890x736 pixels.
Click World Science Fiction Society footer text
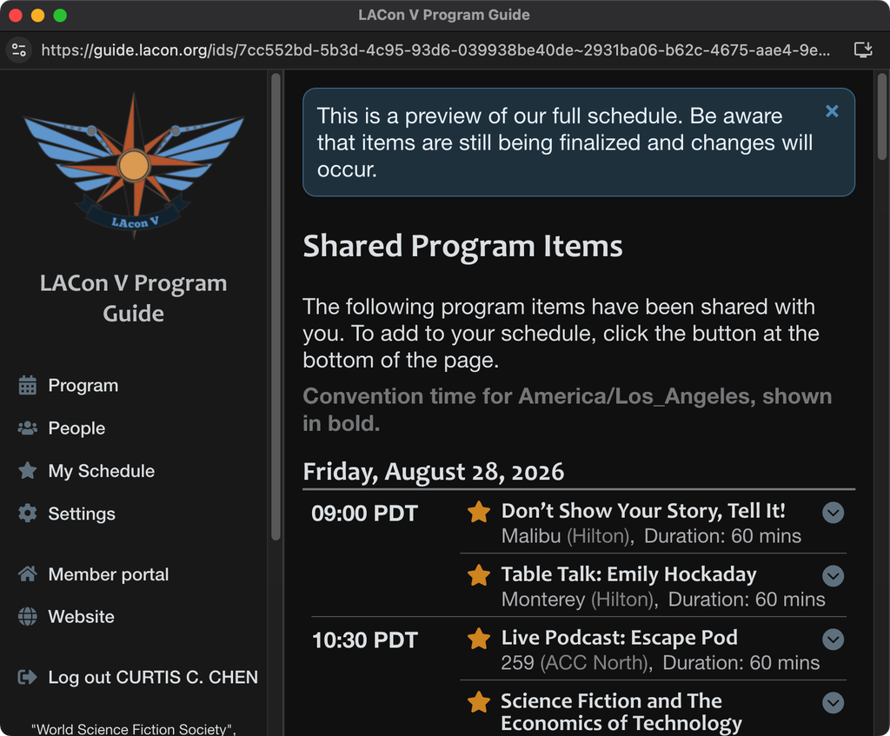(x=133, y=729)
